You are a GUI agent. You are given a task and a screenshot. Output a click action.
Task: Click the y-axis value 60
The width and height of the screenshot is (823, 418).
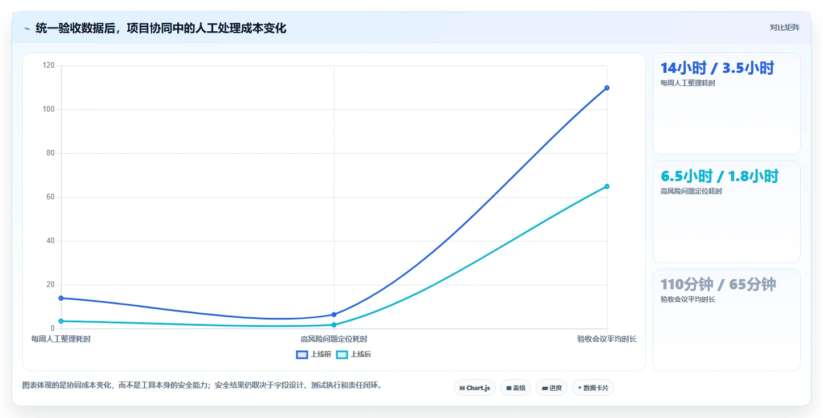point(51,197)
